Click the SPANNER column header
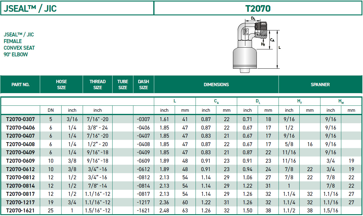Viewport: 363px width, 216px height. tap(320, 85)
